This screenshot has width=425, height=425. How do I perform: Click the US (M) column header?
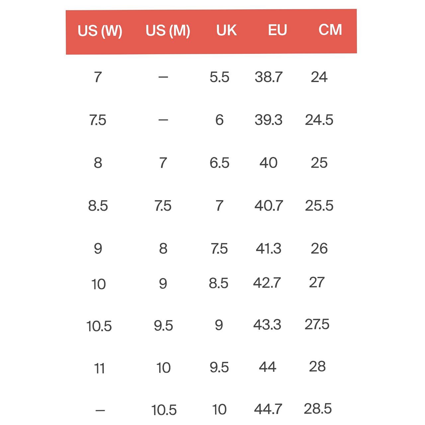point(168,31)
